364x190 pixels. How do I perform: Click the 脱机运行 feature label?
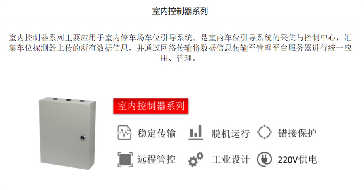coord(230,134)
